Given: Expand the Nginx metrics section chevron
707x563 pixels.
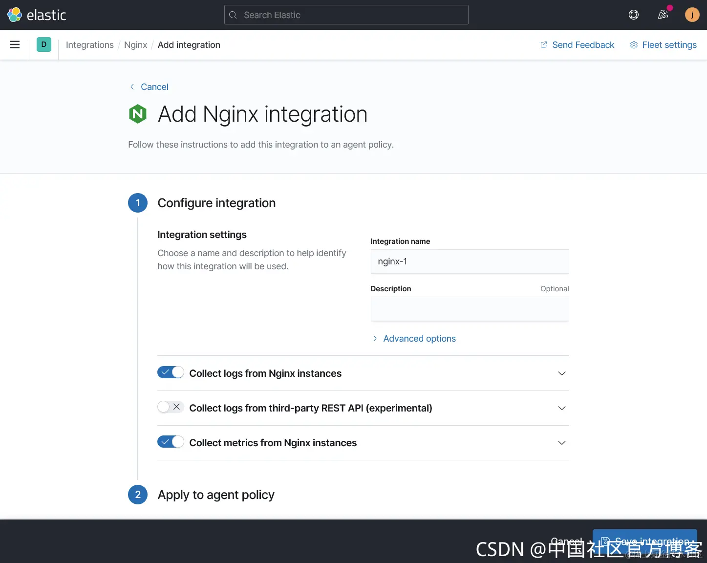Looking at the screenshot, I should click(x=562, y=443).
